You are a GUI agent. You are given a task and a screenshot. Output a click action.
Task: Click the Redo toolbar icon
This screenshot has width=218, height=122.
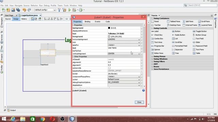(29, 10)
